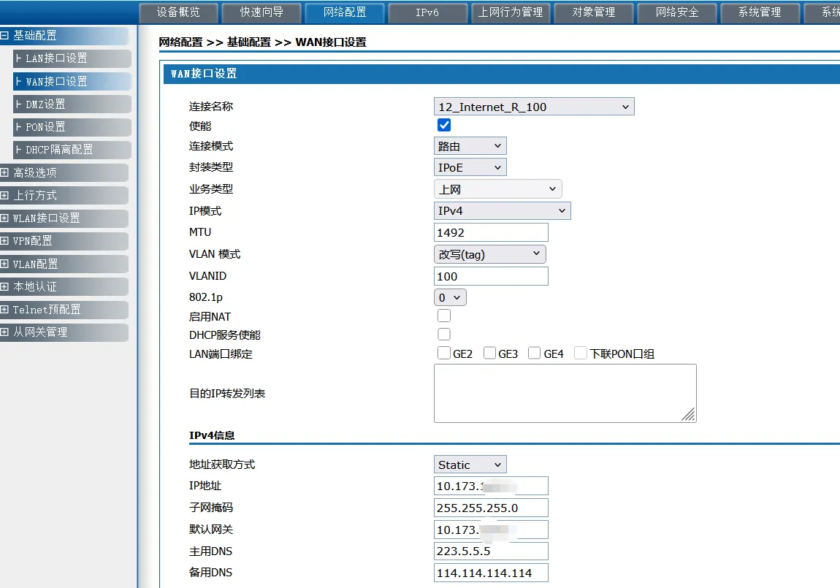
Task: Open the 连接名称 dropdown
Action: pyautogui.click(x=533, y=107)
